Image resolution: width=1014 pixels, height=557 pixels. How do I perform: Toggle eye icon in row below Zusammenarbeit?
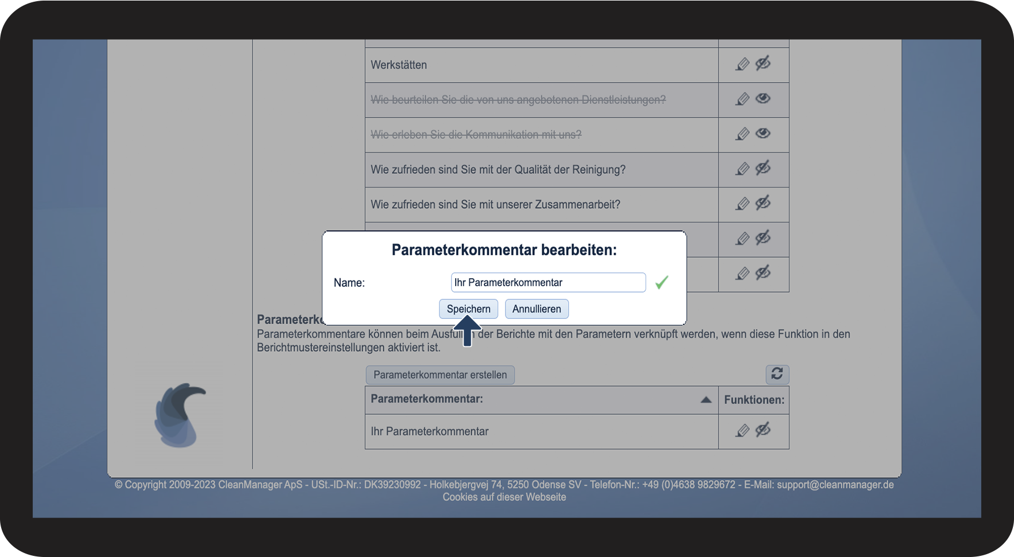click(x=763, y=237)
